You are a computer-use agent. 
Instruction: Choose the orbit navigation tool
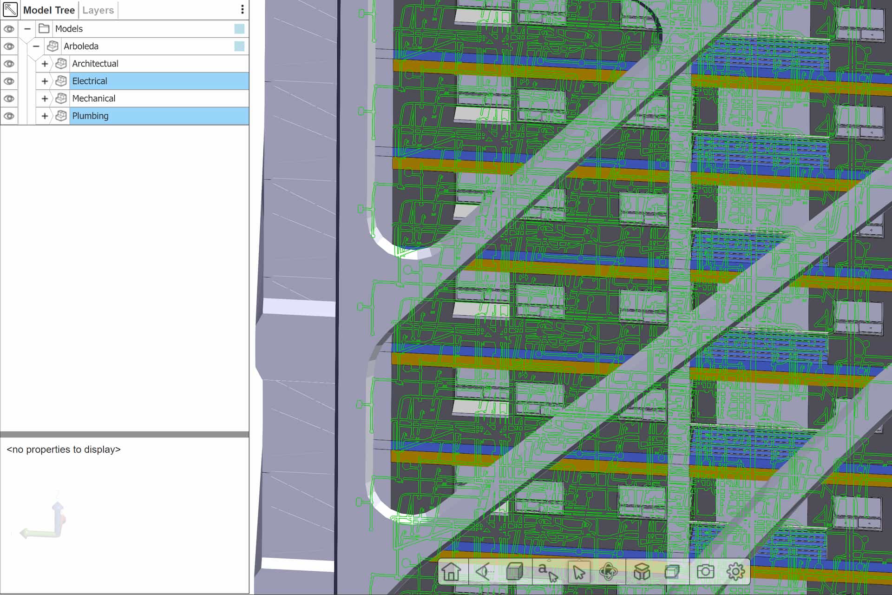click(609, 571)
